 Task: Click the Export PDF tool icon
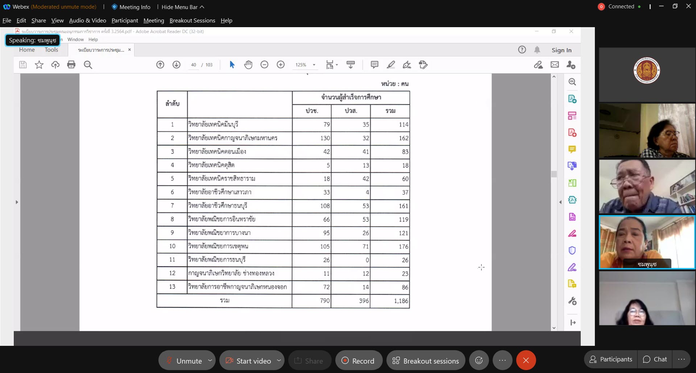[572, 99]
